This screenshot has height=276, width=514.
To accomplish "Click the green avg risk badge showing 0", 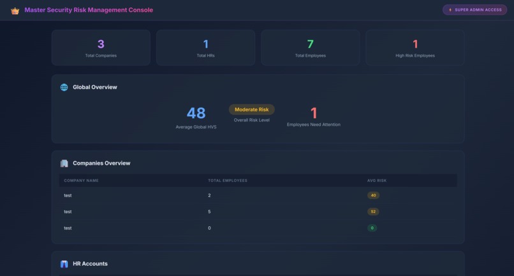I will (372, 228).
